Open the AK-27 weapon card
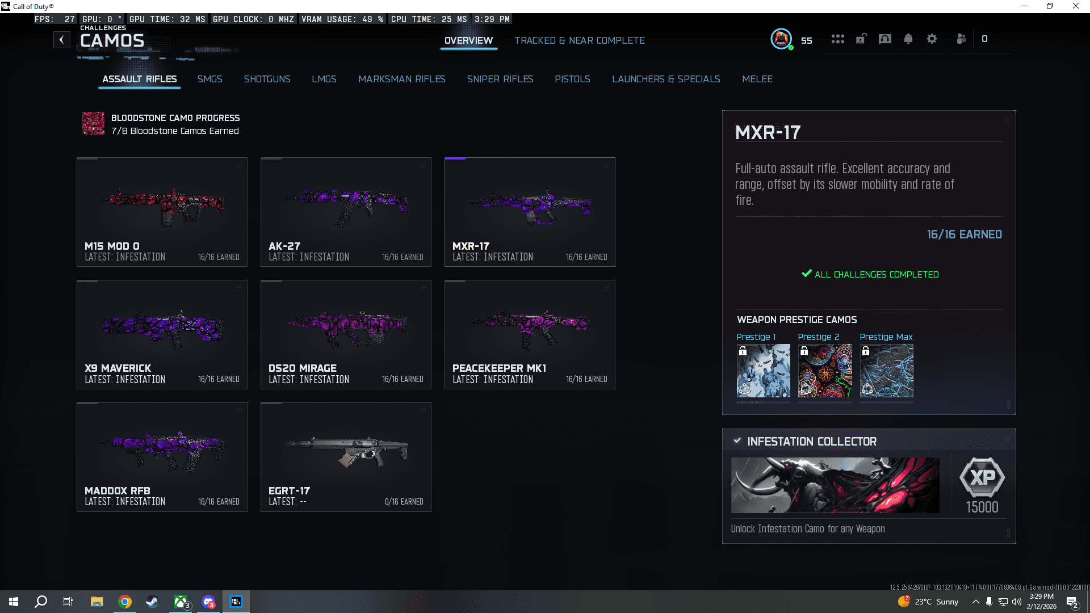Screen dimensions: 1090x613 (x=346, y=212)
